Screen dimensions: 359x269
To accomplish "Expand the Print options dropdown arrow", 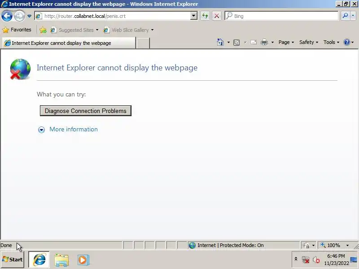I will click(x=272, y=42).
